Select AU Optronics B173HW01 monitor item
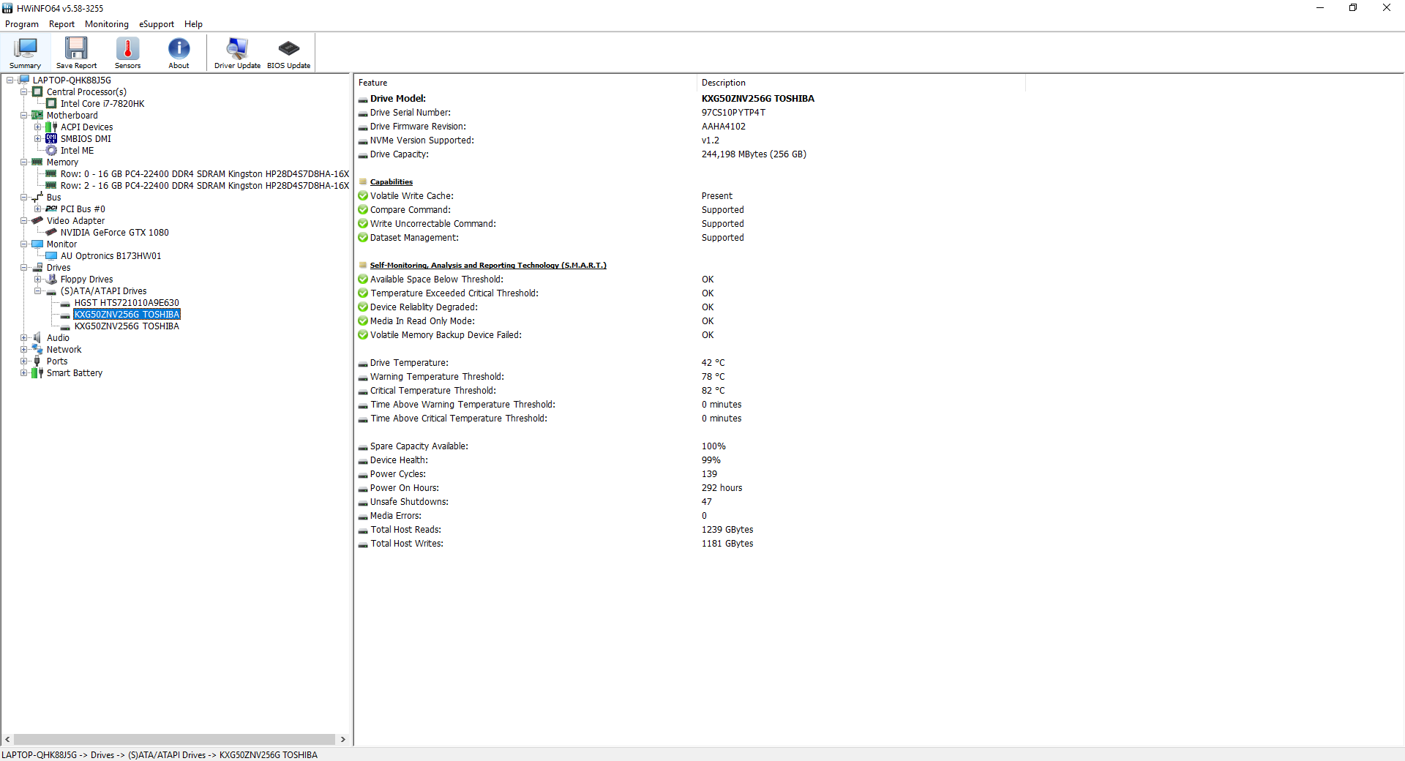Screen dimensions: 1405x761 pyautogui.click(x=111, y=256)
